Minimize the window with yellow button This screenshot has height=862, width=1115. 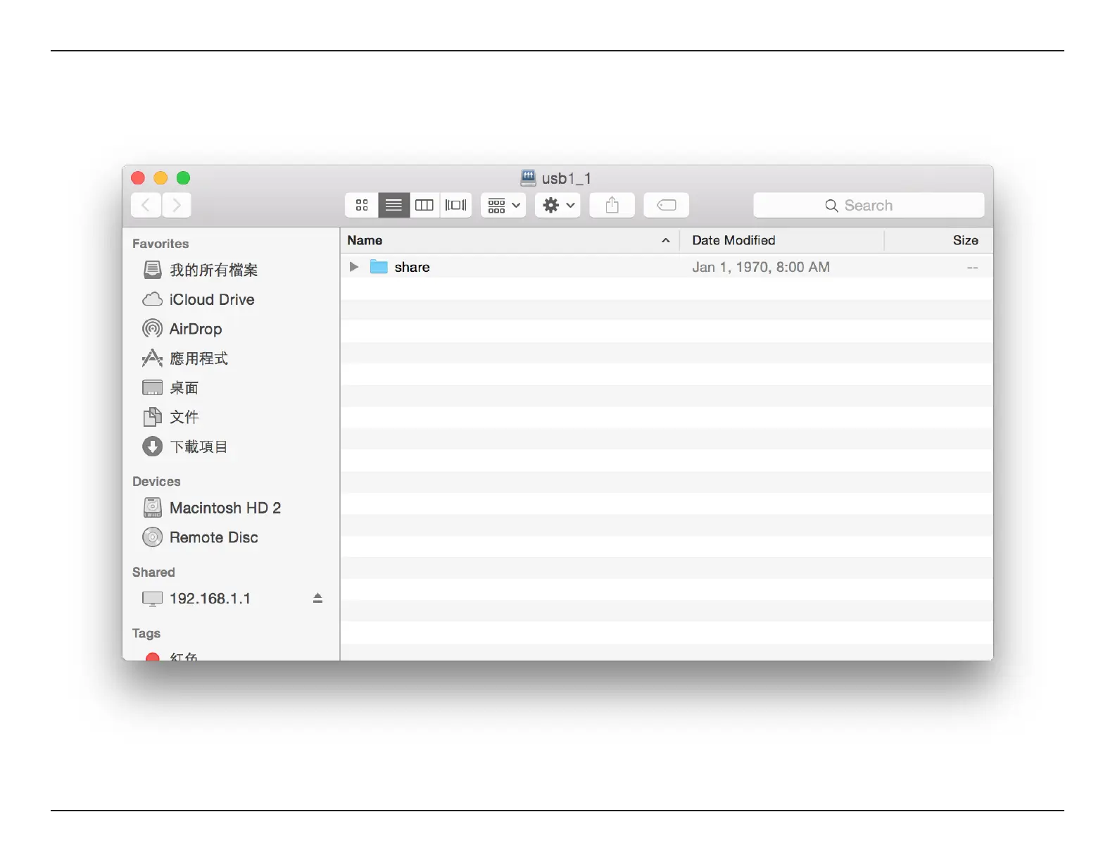pos(160,178)
